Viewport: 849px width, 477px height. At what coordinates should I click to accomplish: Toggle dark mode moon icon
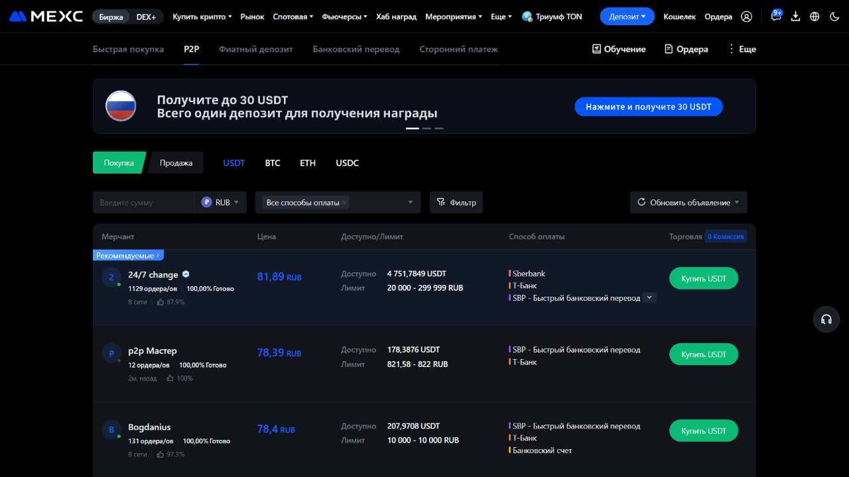834,17
